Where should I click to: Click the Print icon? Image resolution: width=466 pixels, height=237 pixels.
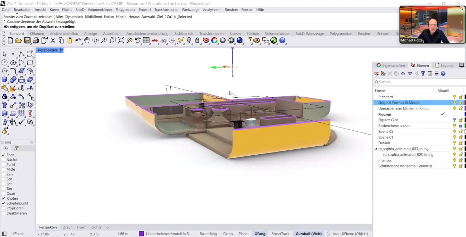point(36,41)
